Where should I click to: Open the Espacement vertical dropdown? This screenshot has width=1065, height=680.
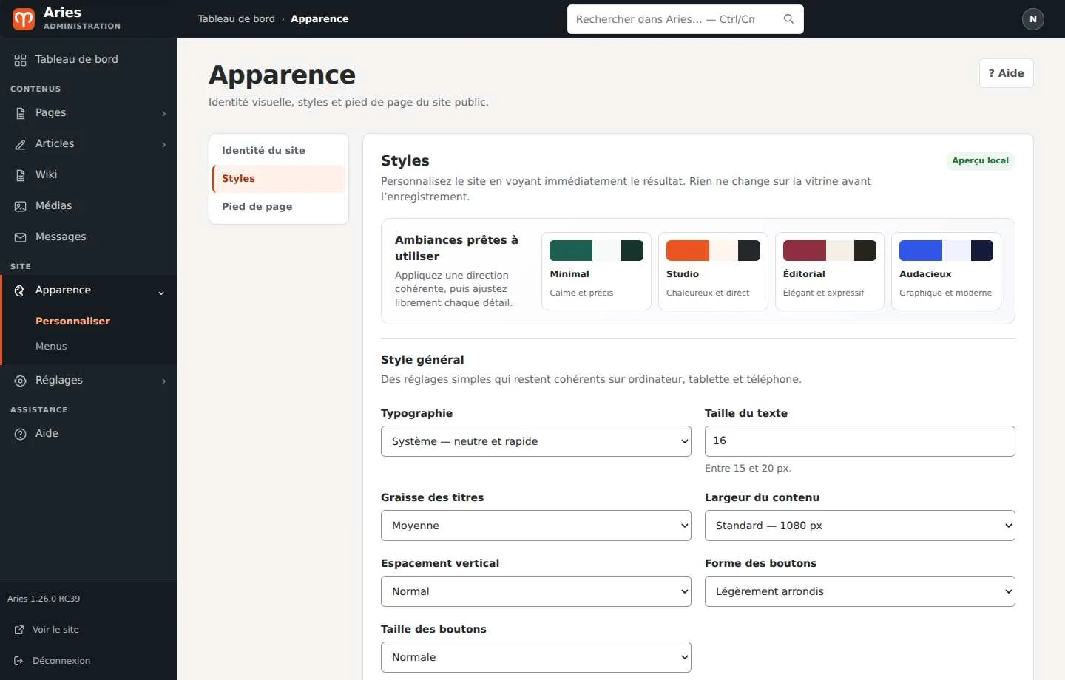point(536,591)
